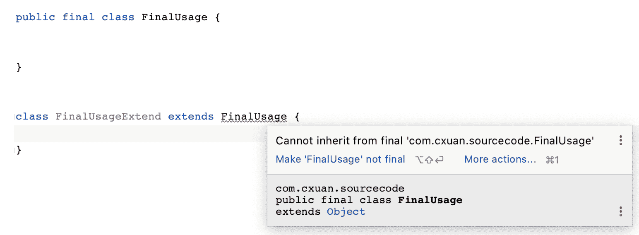The height and width of the screenshot is (235, 639).
Task: Click the extends keyword in the editor
Action: (x=191, y=117)
